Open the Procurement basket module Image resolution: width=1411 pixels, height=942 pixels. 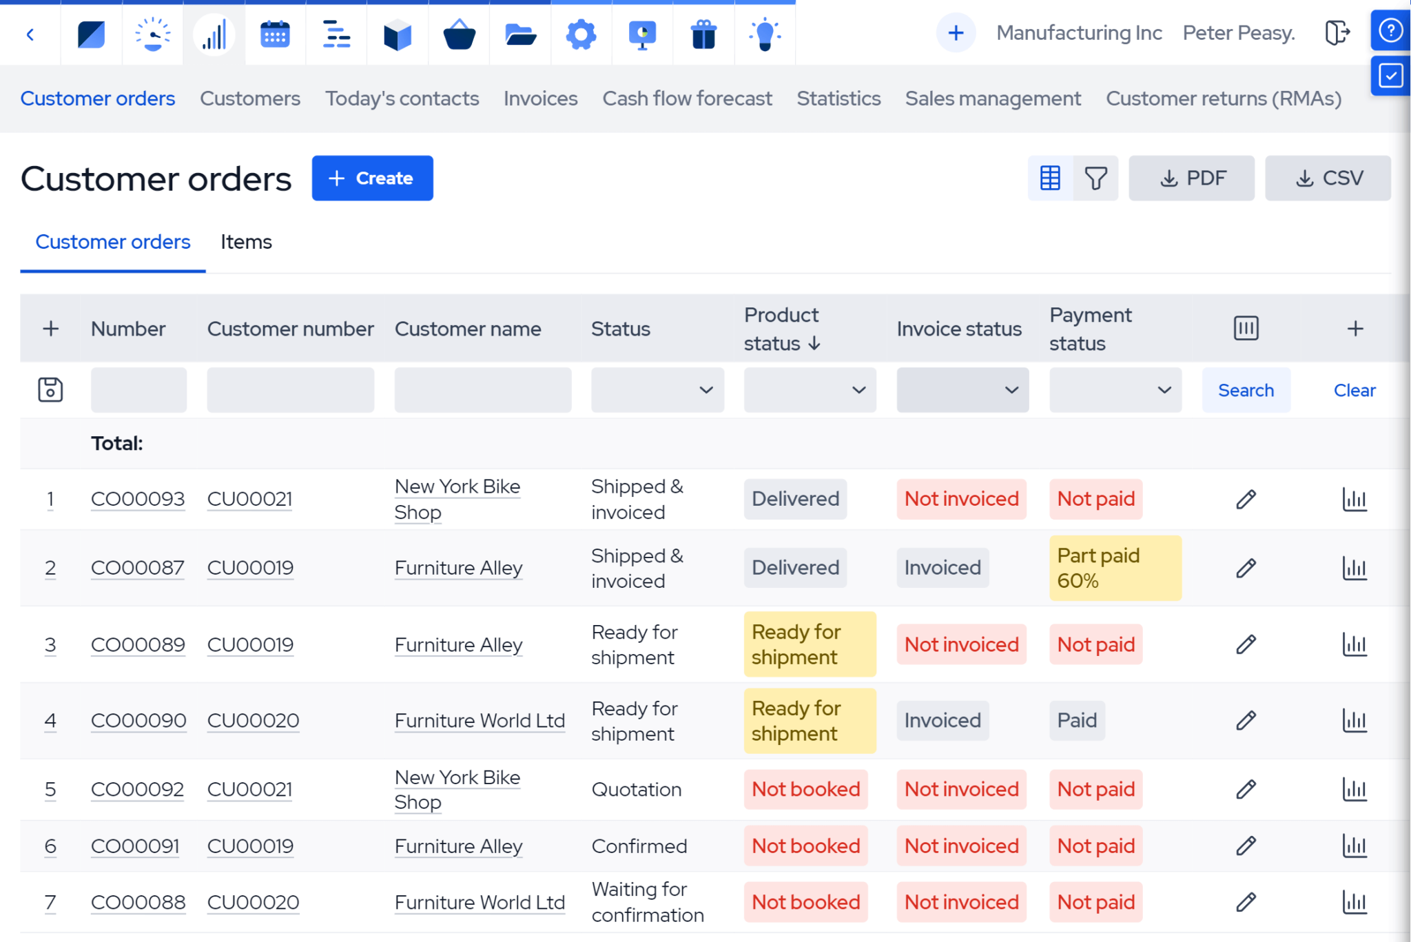point(458,34)
